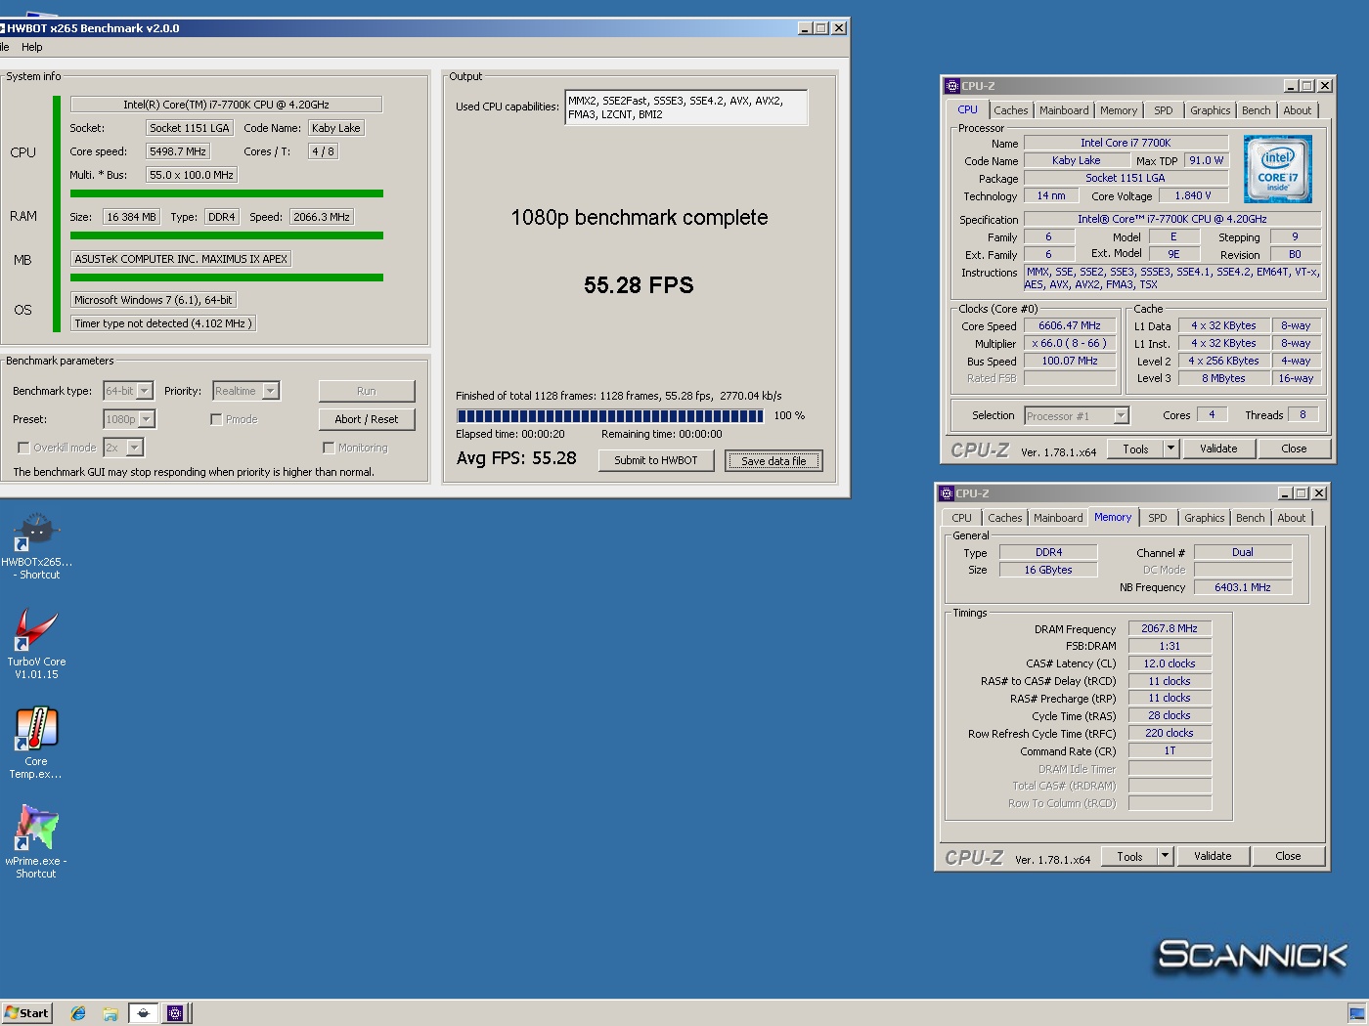The height and width of the screenshot is (1026, 1369).
Task: Select HWBOT benchmark taskbar button
Action: point(143,1013)
